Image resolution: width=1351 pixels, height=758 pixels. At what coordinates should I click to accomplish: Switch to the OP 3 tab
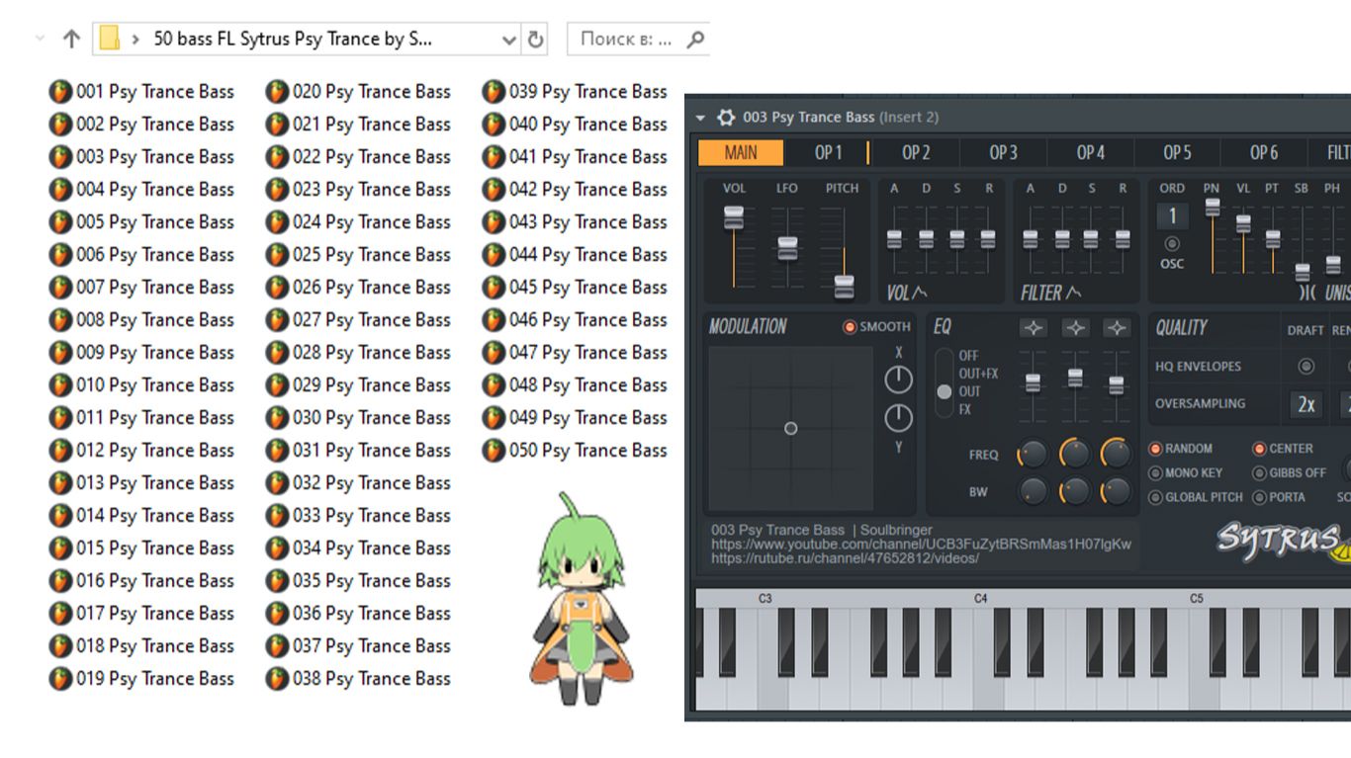(x=1003, y=152)
